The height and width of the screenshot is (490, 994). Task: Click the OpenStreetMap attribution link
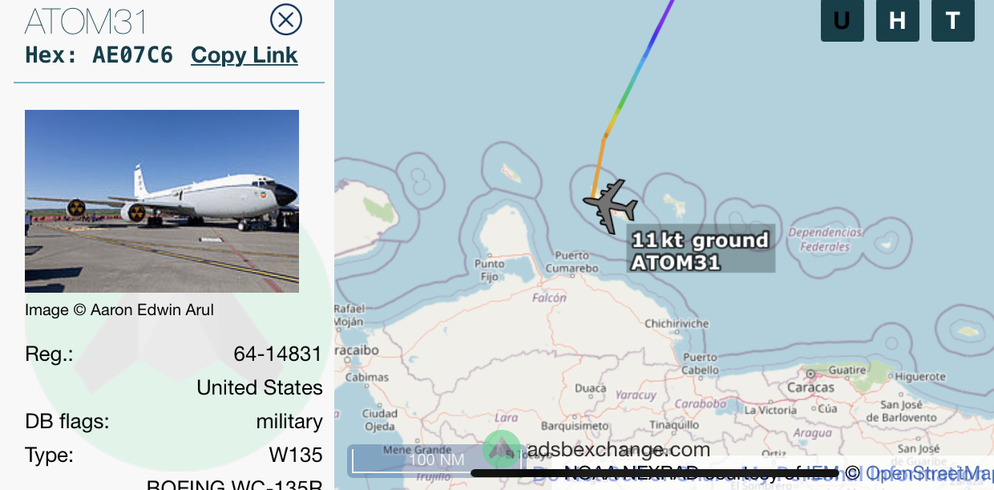pos(929,473)
